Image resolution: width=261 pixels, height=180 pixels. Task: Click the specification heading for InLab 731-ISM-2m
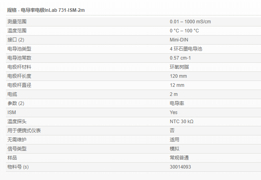[x=46, y=10]
